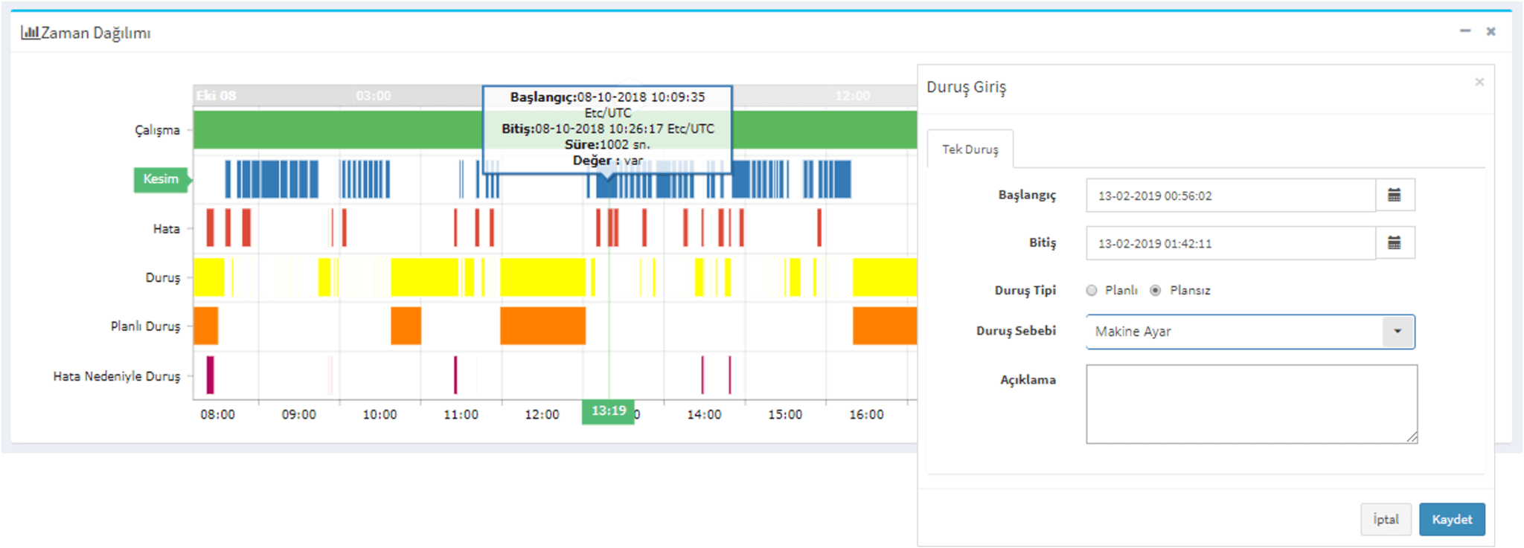Close the Zaman Dağılımı panel
1524x548 pixels.
coord(1491,31)
